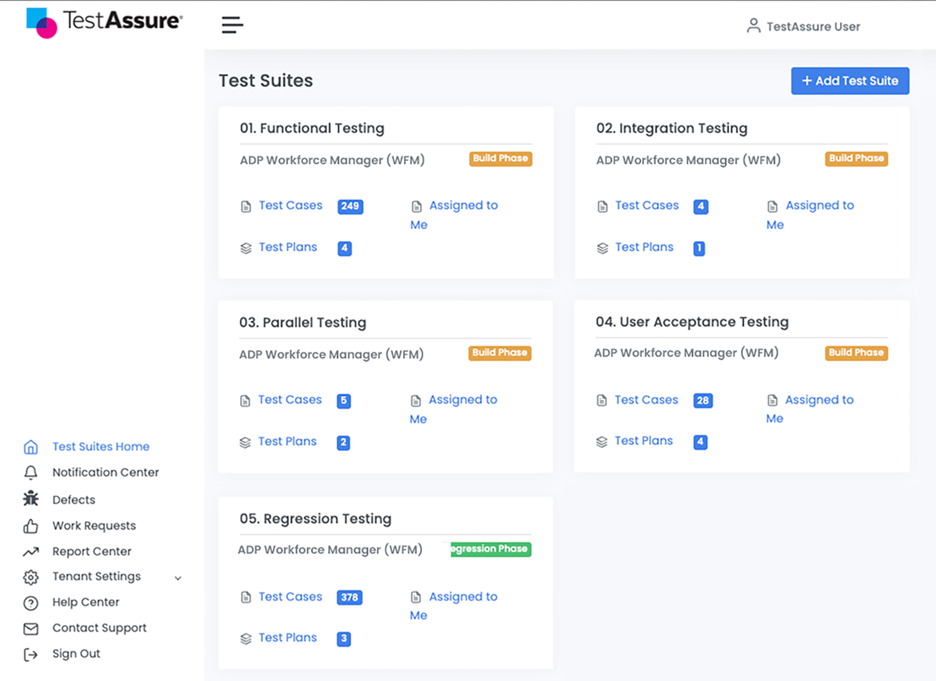Click the Test Plans stack icon under Regression Testing

[245, 638]
